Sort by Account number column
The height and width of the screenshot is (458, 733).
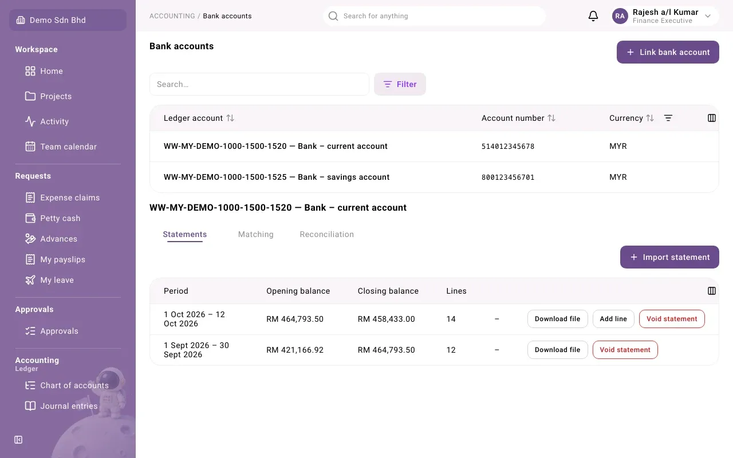551,118
